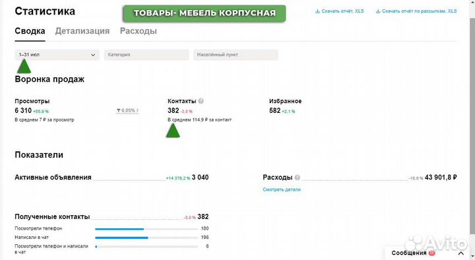Click the Написали в чат progress bar
The width and height of the screenshot is (475, 260).
(x=146, y=238)
